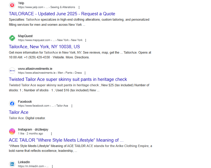Click the 'Tailor Ace. Digital creator.' snippet
This screenshot has width=211, height=168.
pyautogui.click(x=27, y=118)
